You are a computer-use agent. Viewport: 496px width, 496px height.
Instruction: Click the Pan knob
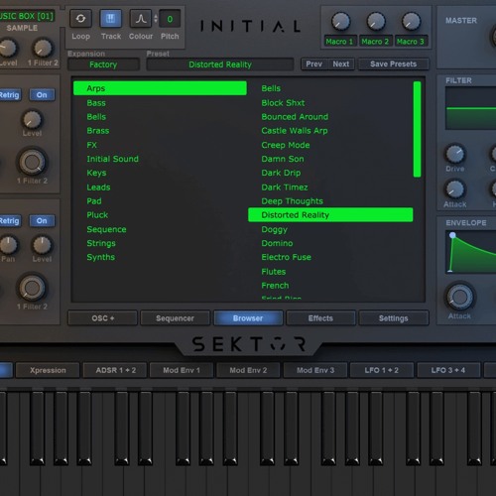click(8, 245)
